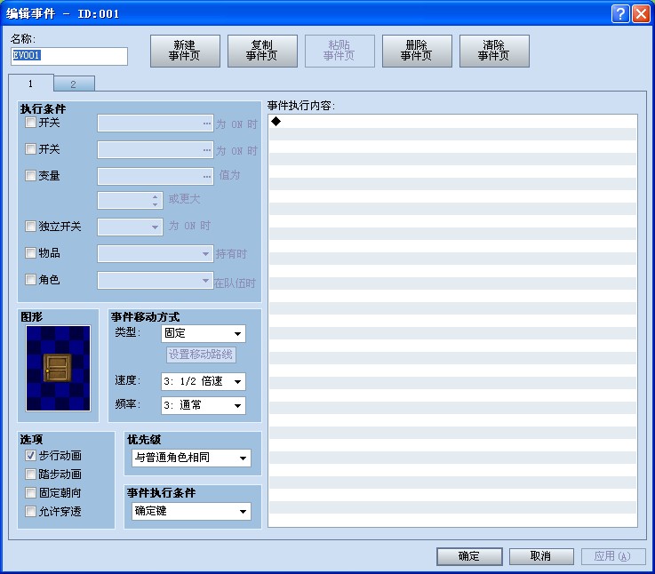Enable the 角色 condition checkbox
This screenshot has height=574, width=655.
coord(30,279)
